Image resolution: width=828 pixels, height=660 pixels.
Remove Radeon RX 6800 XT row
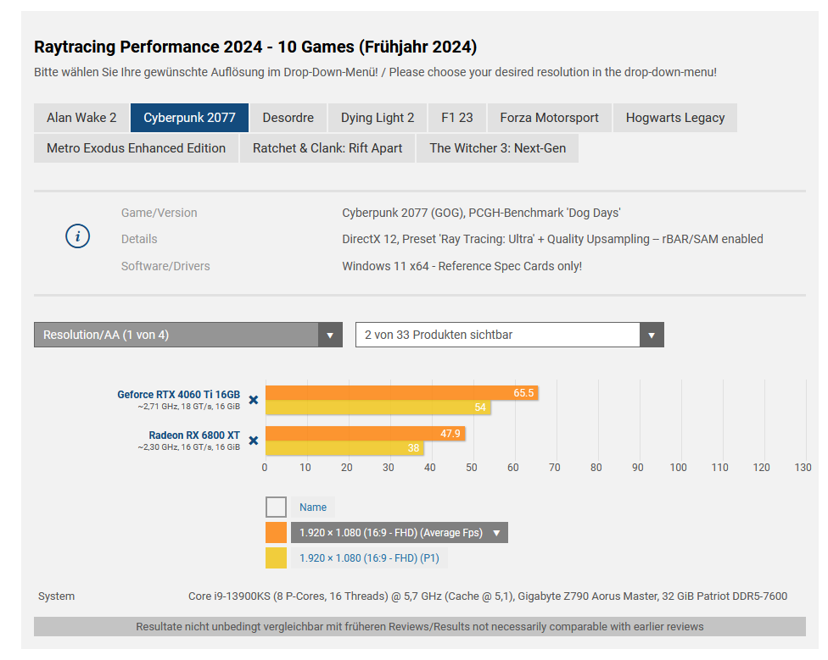point(254,441)
